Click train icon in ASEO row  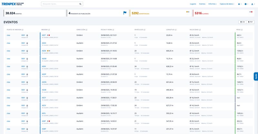(27, 43)
